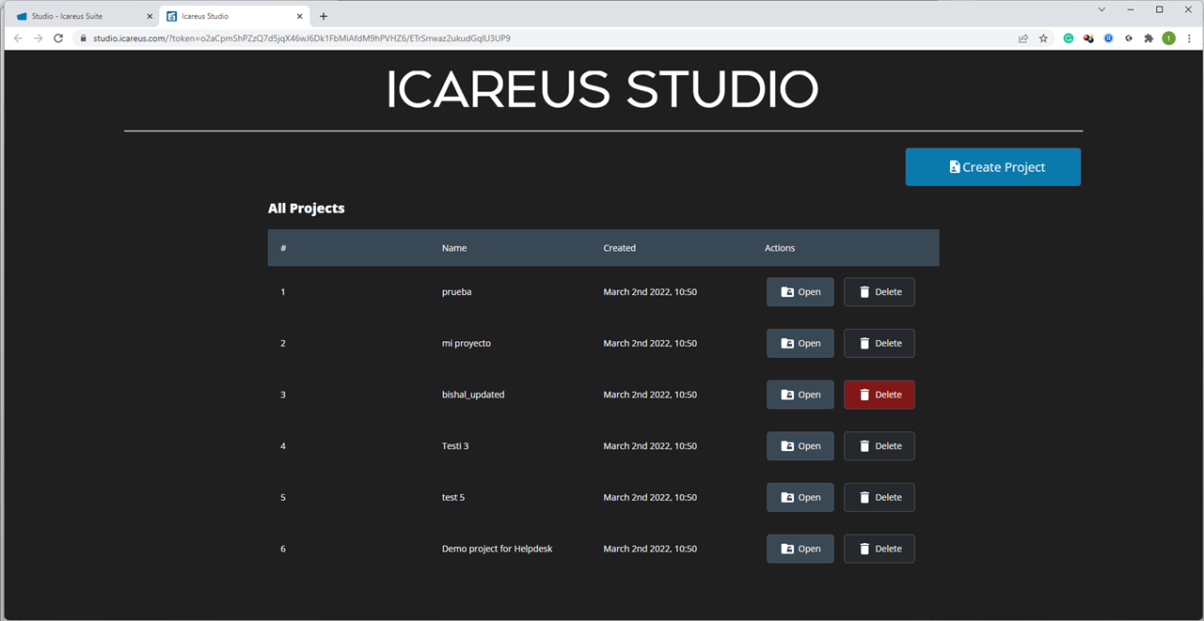Click the red Delete button for bishal_updated

click(x=879, y=395)
